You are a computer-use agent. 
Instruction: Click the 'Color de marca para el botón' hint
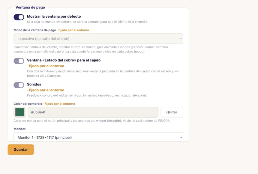coord(92,121)
